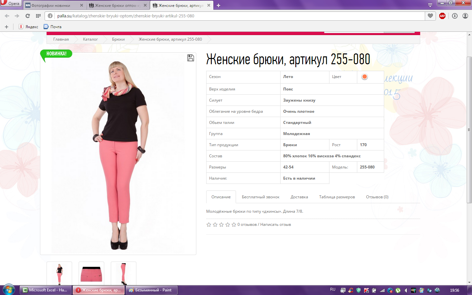Click the Opera Женские брюки taskbar button

[x=99, y=290]
